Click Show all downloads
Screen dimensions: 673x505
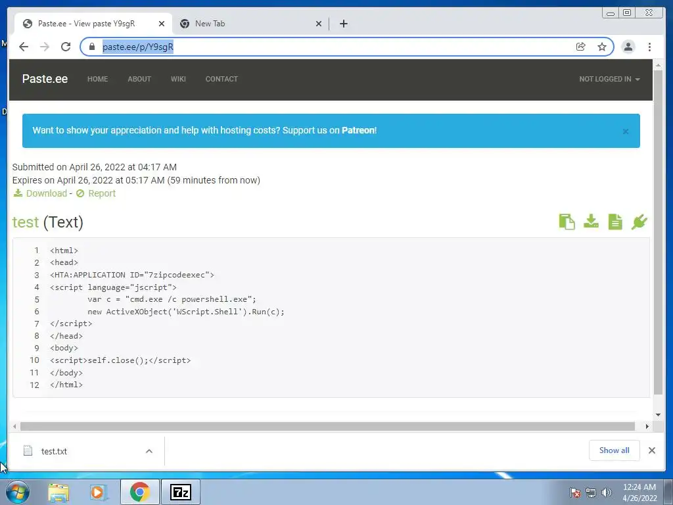pos(615,450)
